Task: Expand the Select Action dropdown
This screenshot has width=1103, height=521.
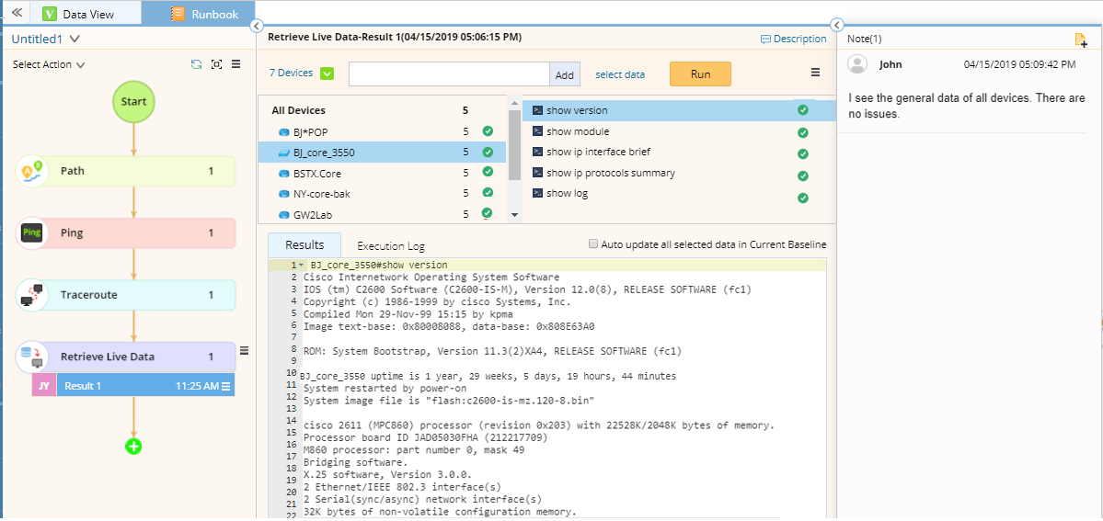Action: 49,65
